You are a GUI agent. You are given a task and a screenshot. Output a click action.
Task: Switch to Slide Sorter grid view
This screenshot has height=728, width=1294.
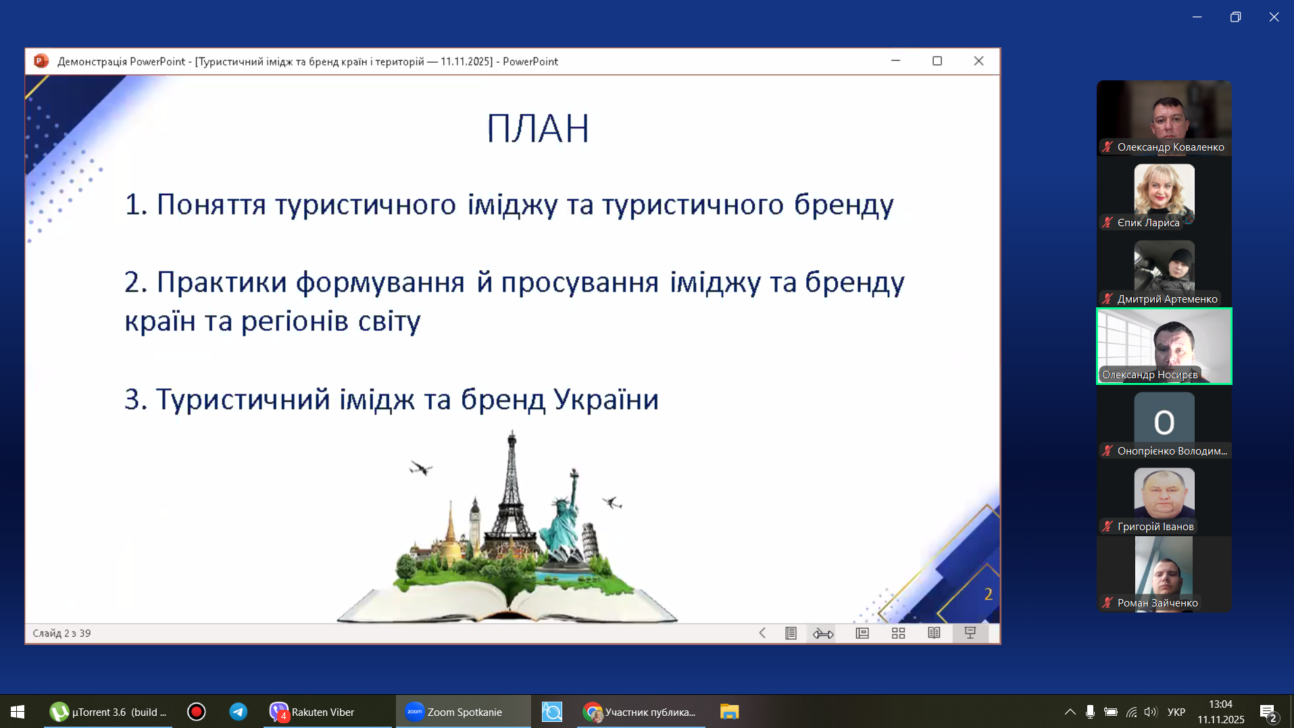(x=898, y=633)
